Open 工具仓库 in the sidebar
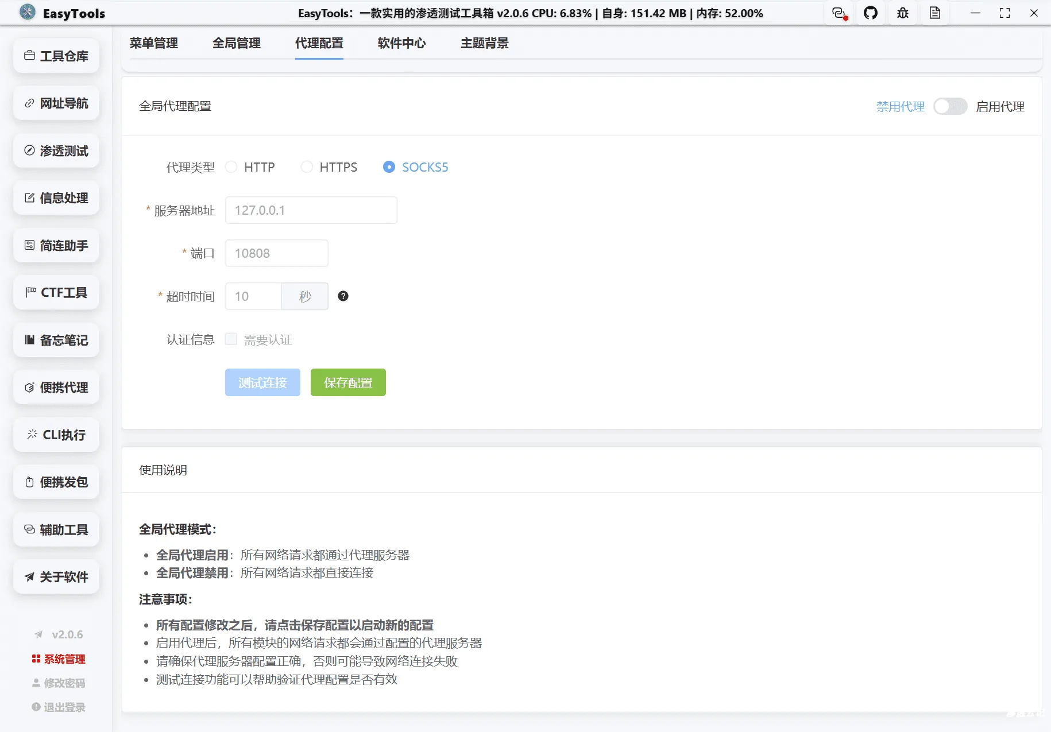1051x732 pixels. tap(56, 56)
